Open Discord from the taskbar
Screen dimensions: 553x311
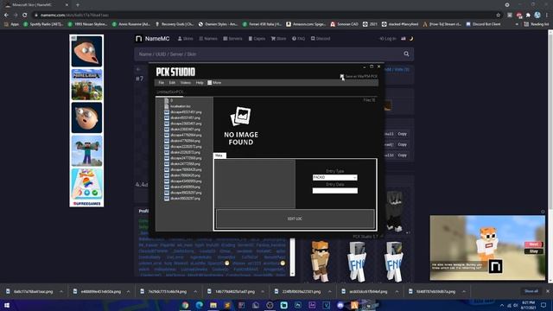340,305
